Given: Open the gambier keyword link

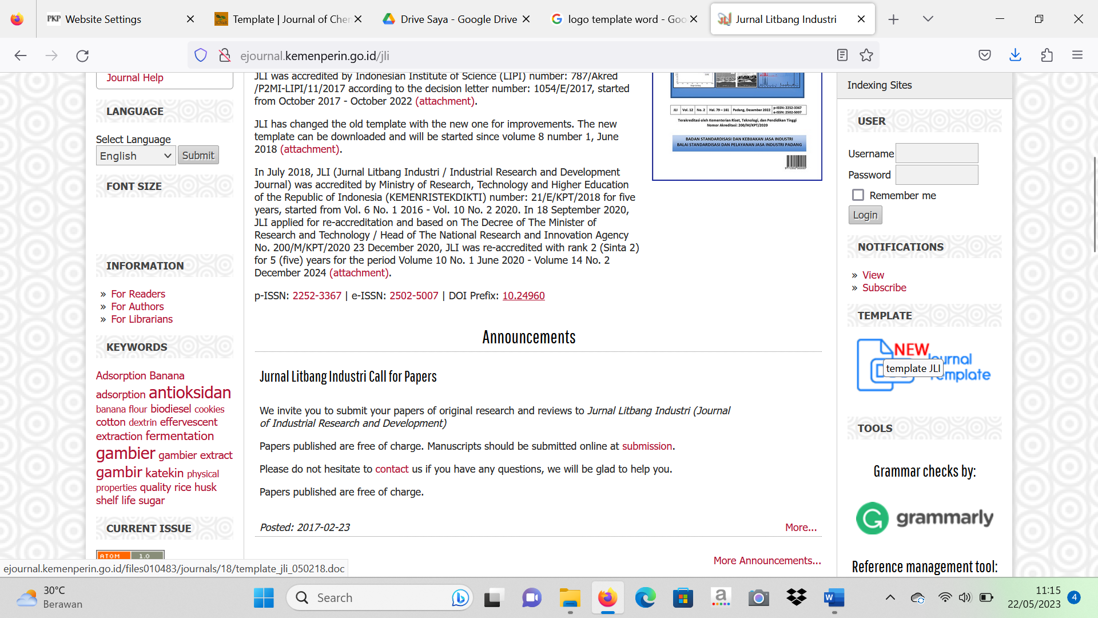Looking at the screenshot, I should [x=125, y=453].
